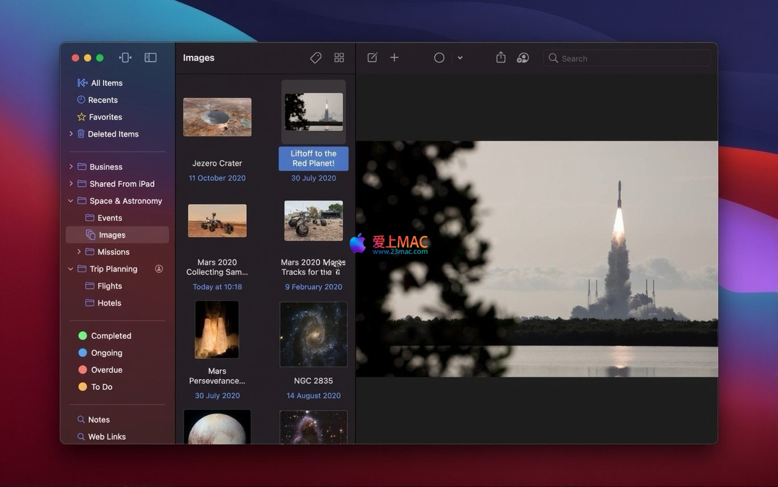Click the plus add item icon
The height and width of the screenshot is (487, 778).
pos(394,58)
